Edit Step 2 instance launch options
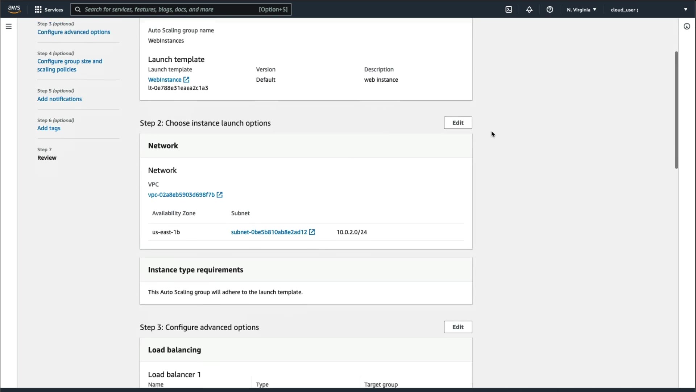Viewport: 696px width, 392px height. 458,123
